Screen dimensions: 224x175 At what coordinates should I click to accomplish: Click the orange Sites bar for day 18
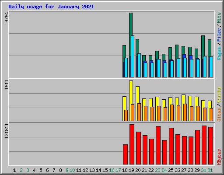point(126,115)
